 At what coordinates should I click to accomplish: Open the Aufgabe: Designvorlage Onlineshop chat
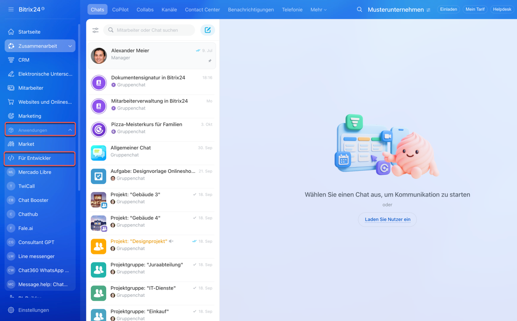click(x=152, y=176)
